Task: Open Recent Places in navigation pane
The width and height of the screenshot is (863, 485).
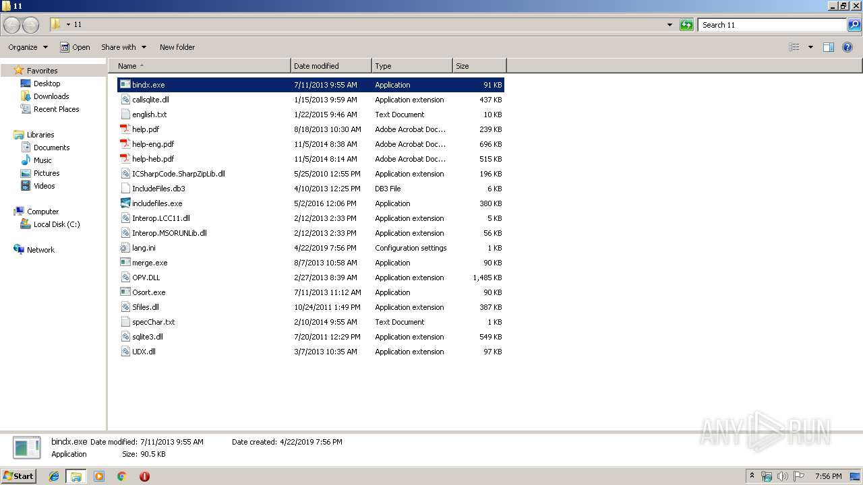Action: pyautogui.click(x=56, y=109)
